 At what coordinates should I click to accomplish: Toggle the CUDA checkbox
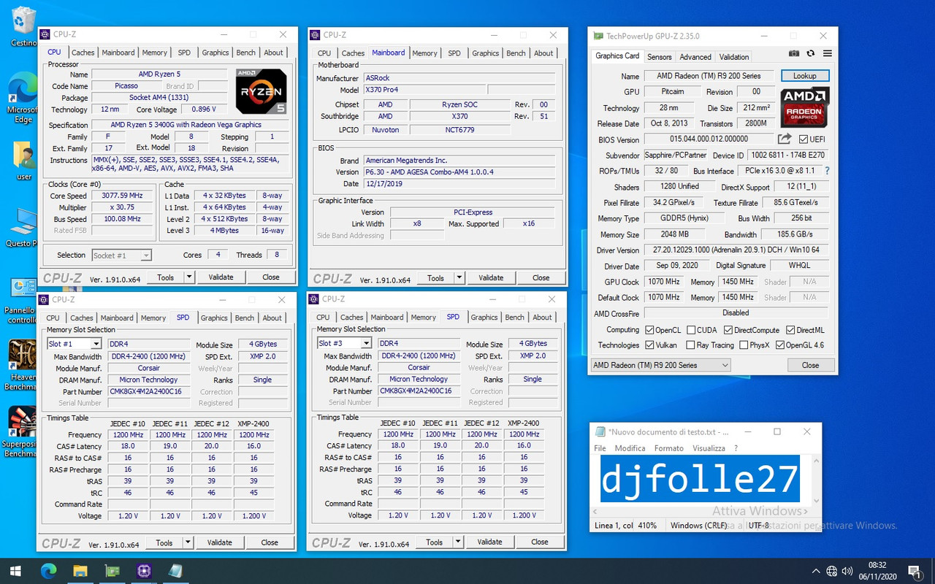click(x=691, y=330)
